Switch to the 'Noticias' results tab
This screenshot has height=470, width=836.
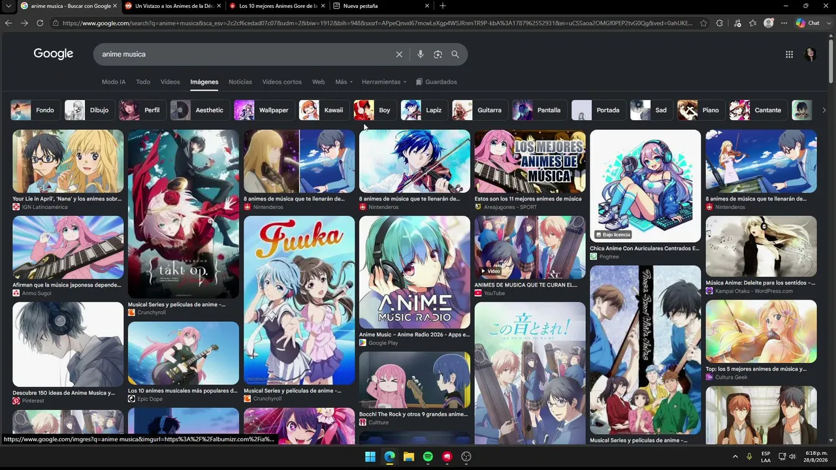click(240, 82)
